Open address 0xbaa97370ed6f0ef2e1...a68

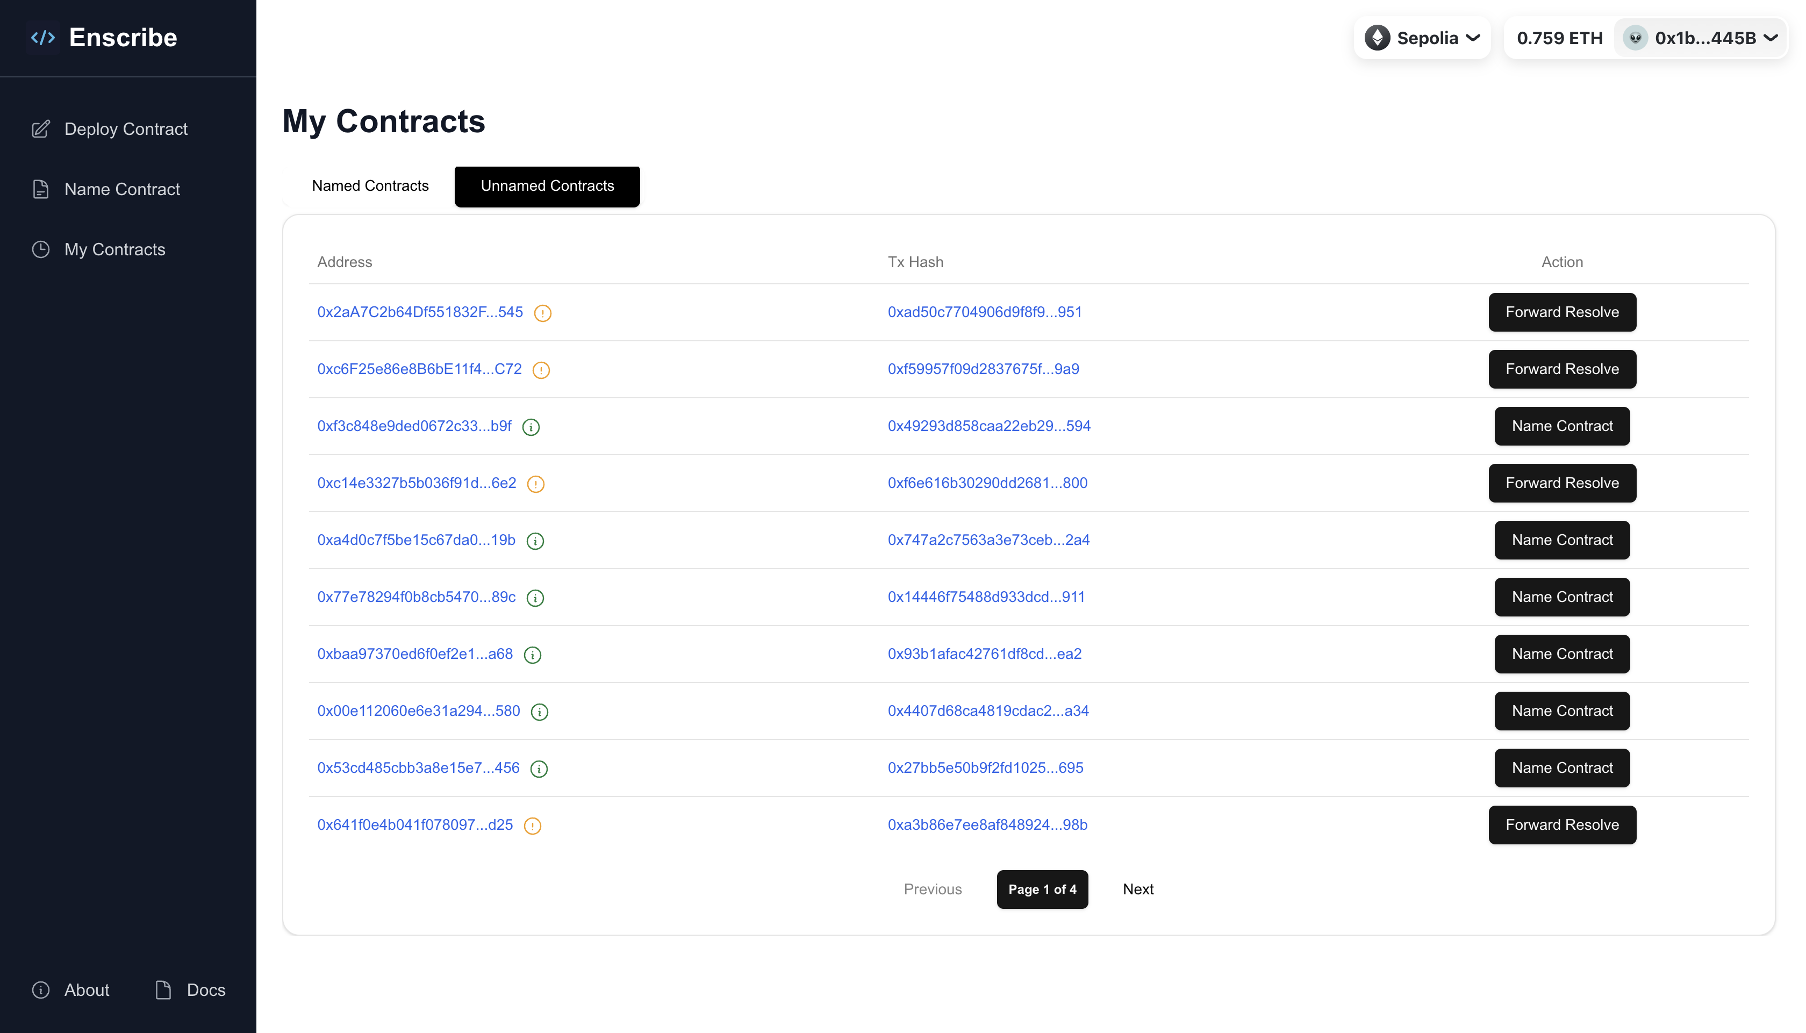click(x=415, y=654)
